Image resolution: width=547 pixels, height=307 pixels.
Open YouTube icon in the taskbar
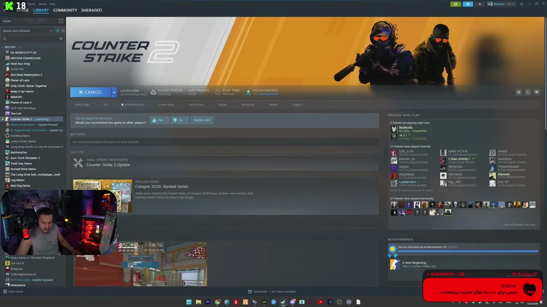coord(321,302)
